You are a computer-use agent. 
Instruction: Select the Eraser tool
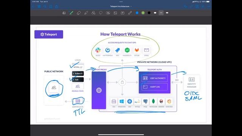tap(79, 13)
